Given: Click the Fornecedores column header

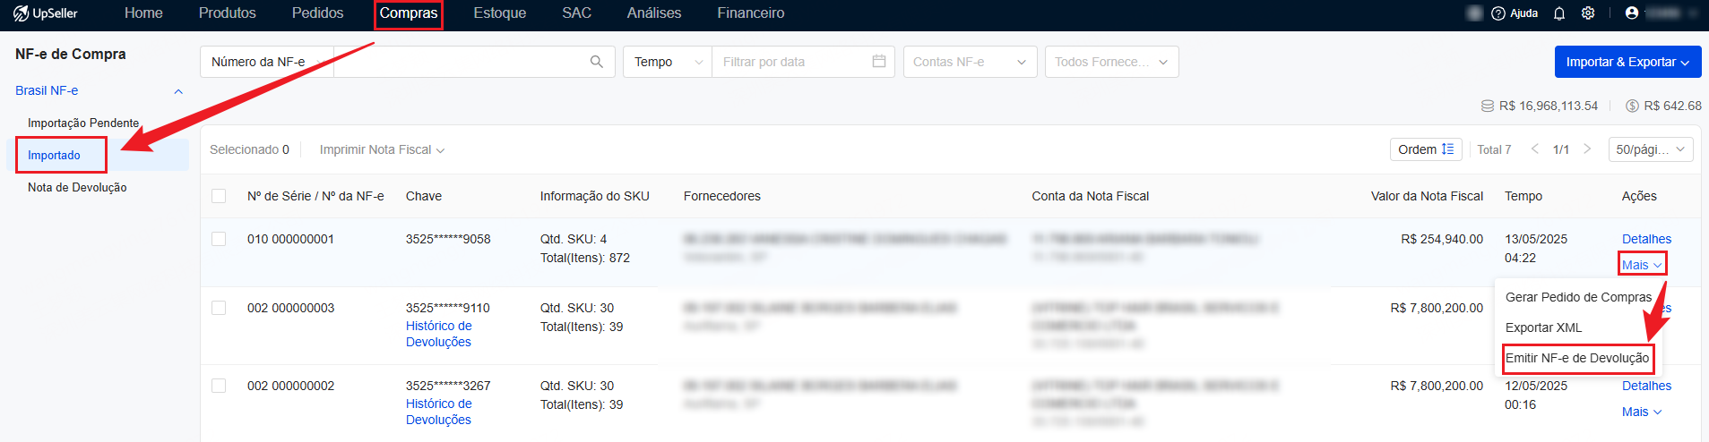Looking at the screenshot, I should pos(722,196).
